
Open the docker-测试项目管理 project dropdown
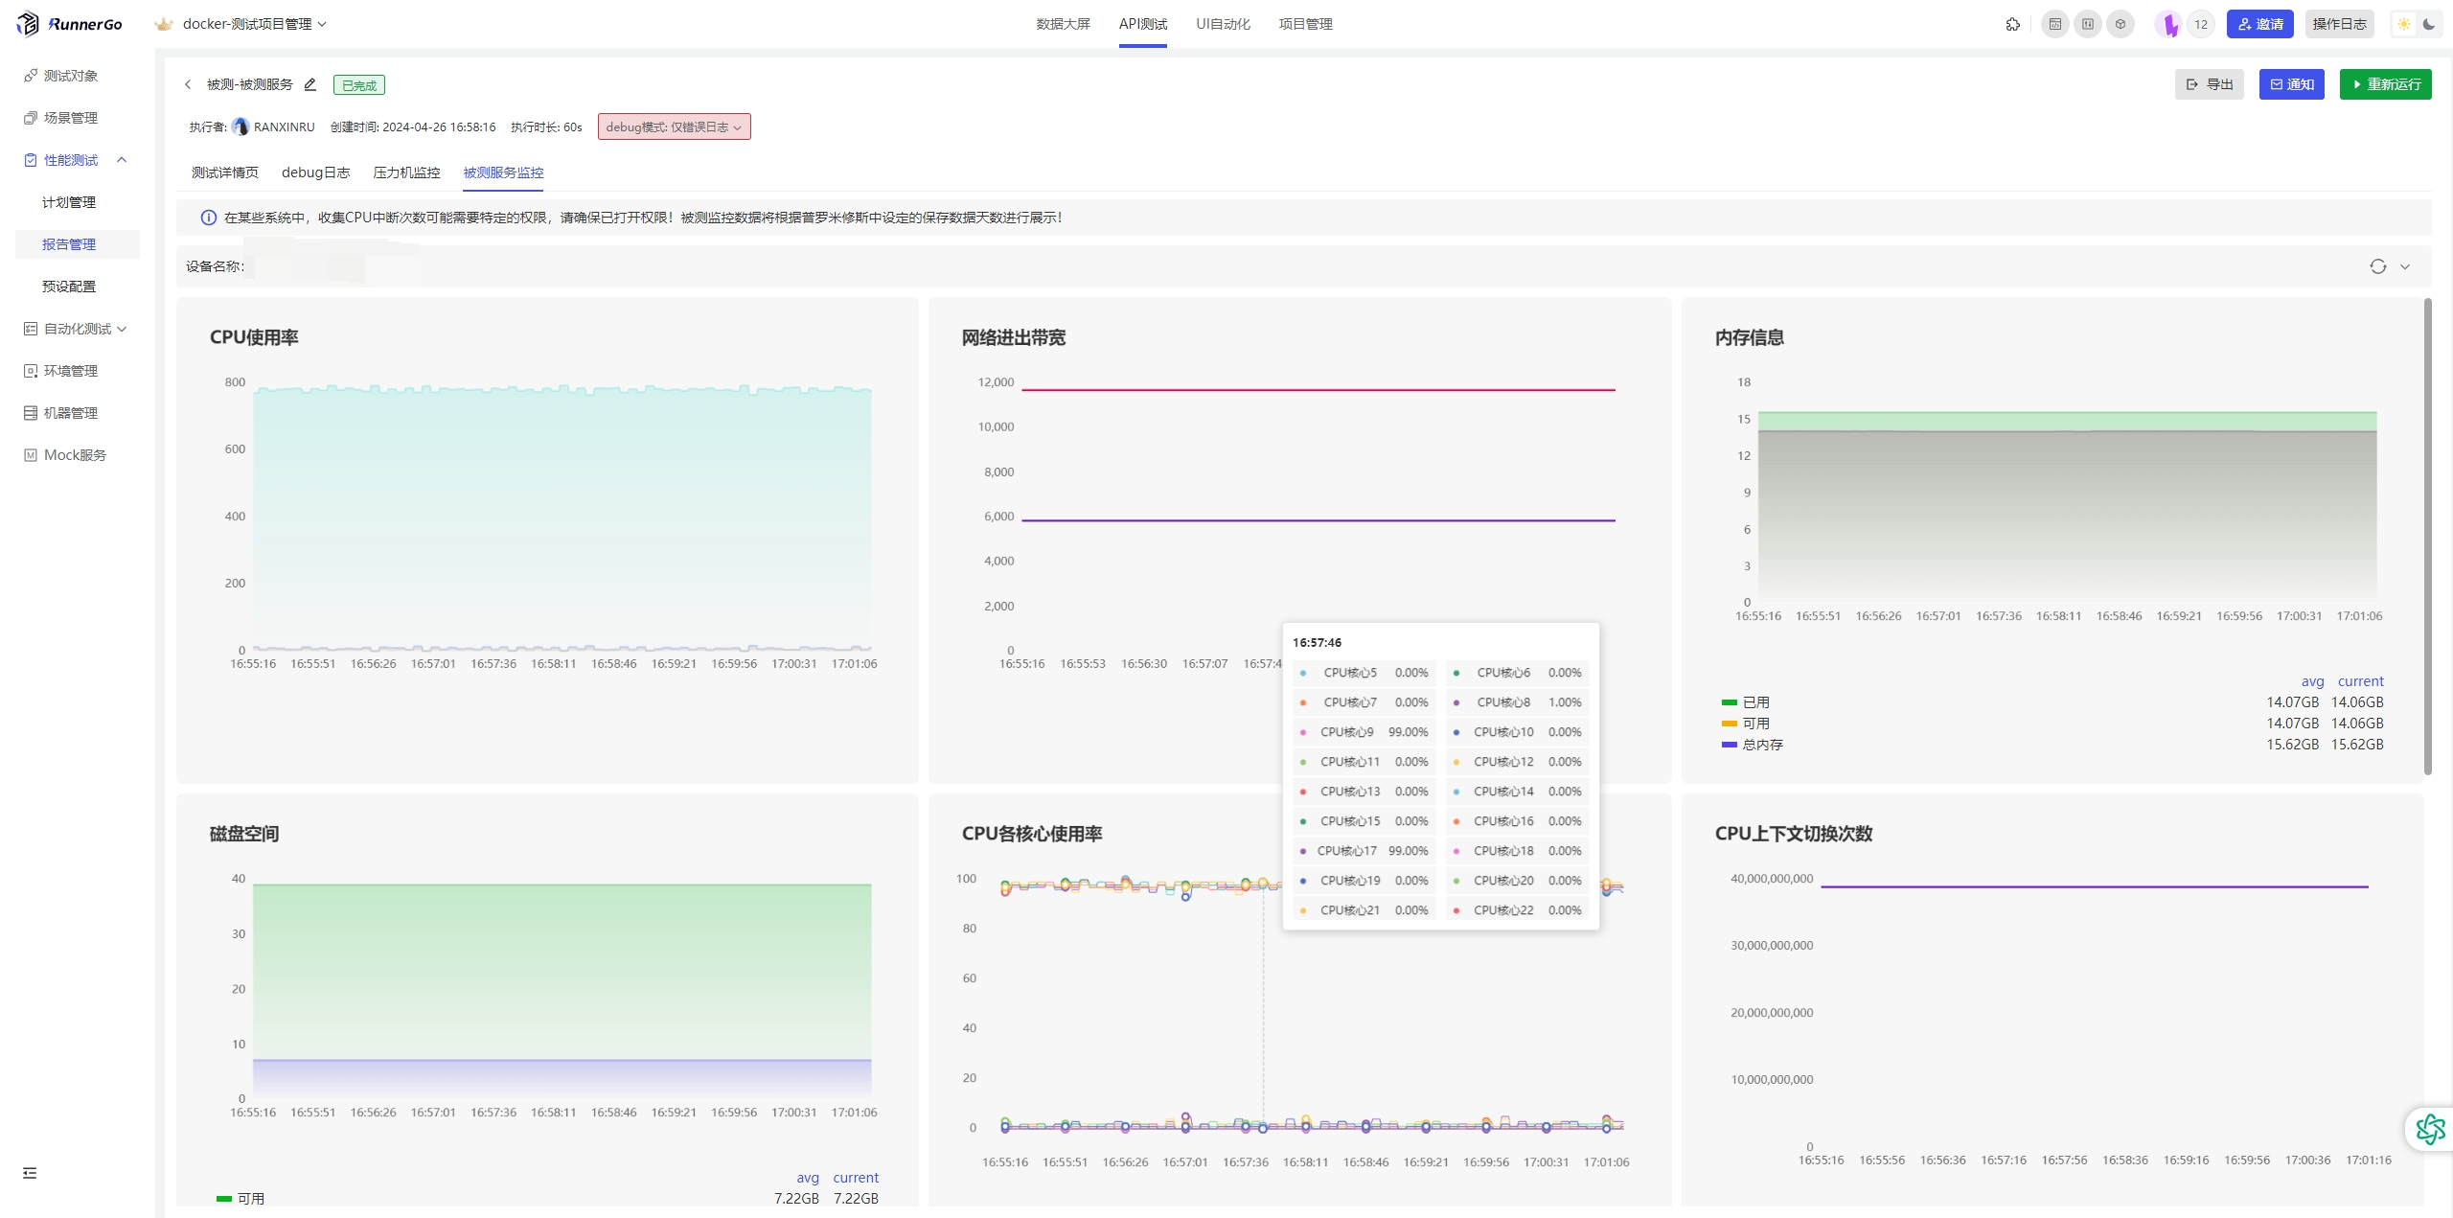[255, 24]
